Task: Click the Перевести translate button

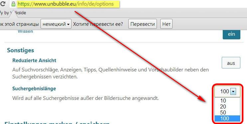Action: 143,24
